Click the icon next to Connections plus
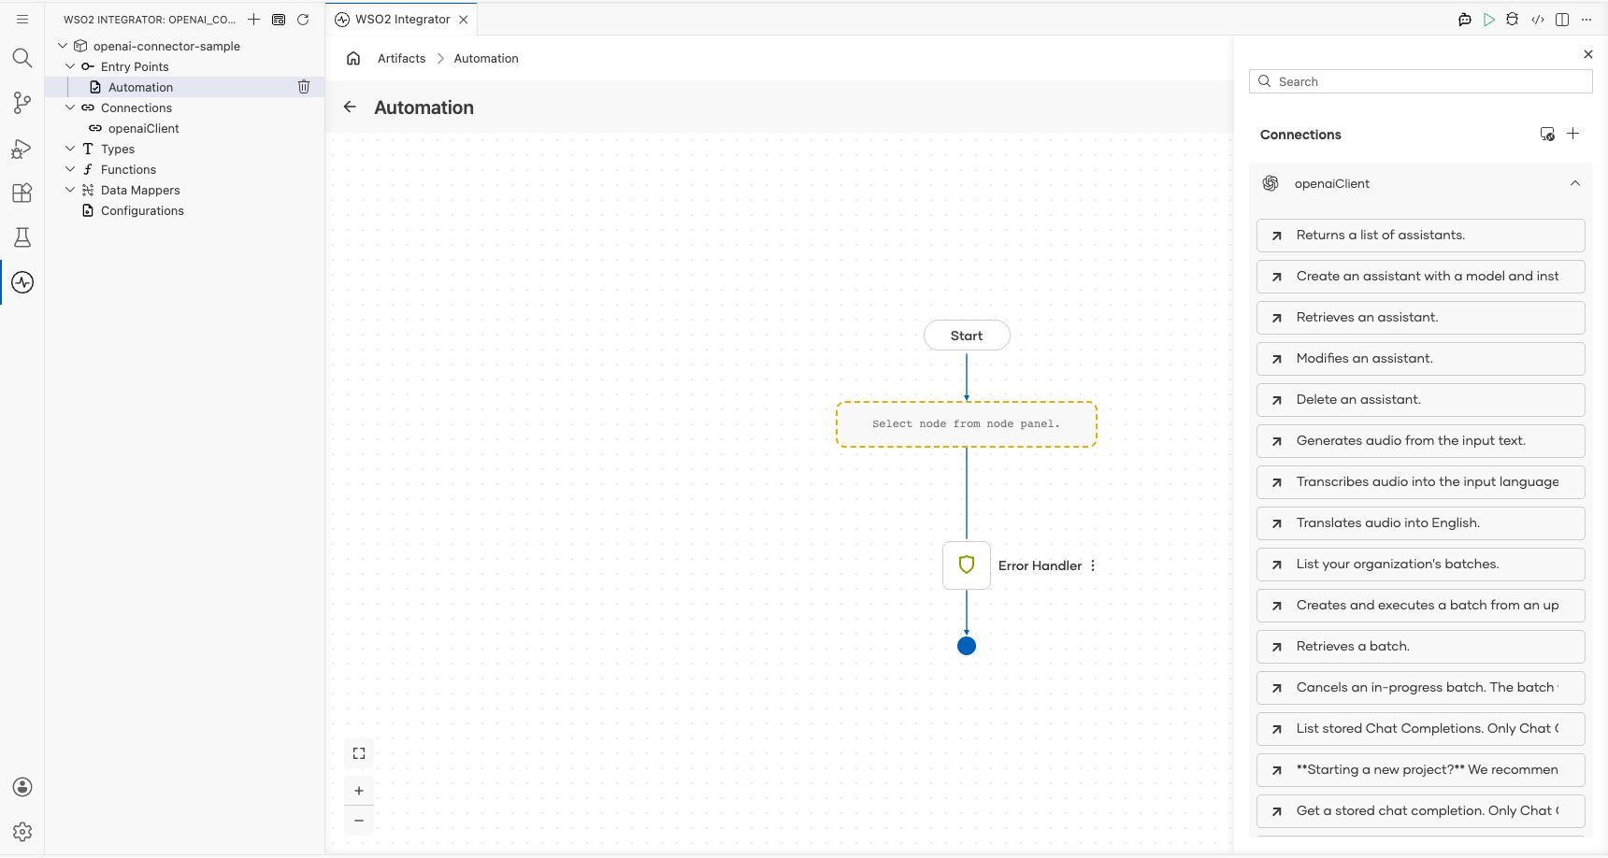The image size is (1608, 858). click(1547, 134)
